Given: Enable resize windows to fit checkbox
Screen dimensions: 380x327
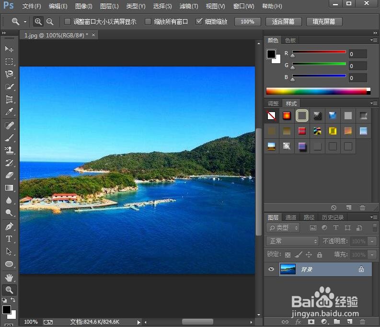Looking at the screenshot, I should tap(68, 22).
